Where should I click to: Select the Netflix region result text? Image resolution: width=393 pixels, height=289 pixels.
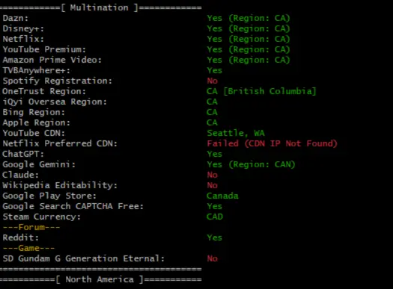pyautogui.click(x=249, y=40)
